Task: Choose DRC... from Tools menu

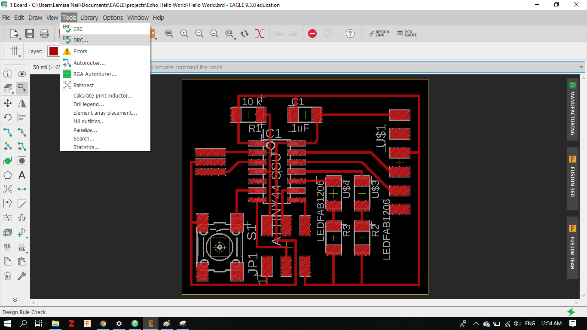Action: [80, 40]
